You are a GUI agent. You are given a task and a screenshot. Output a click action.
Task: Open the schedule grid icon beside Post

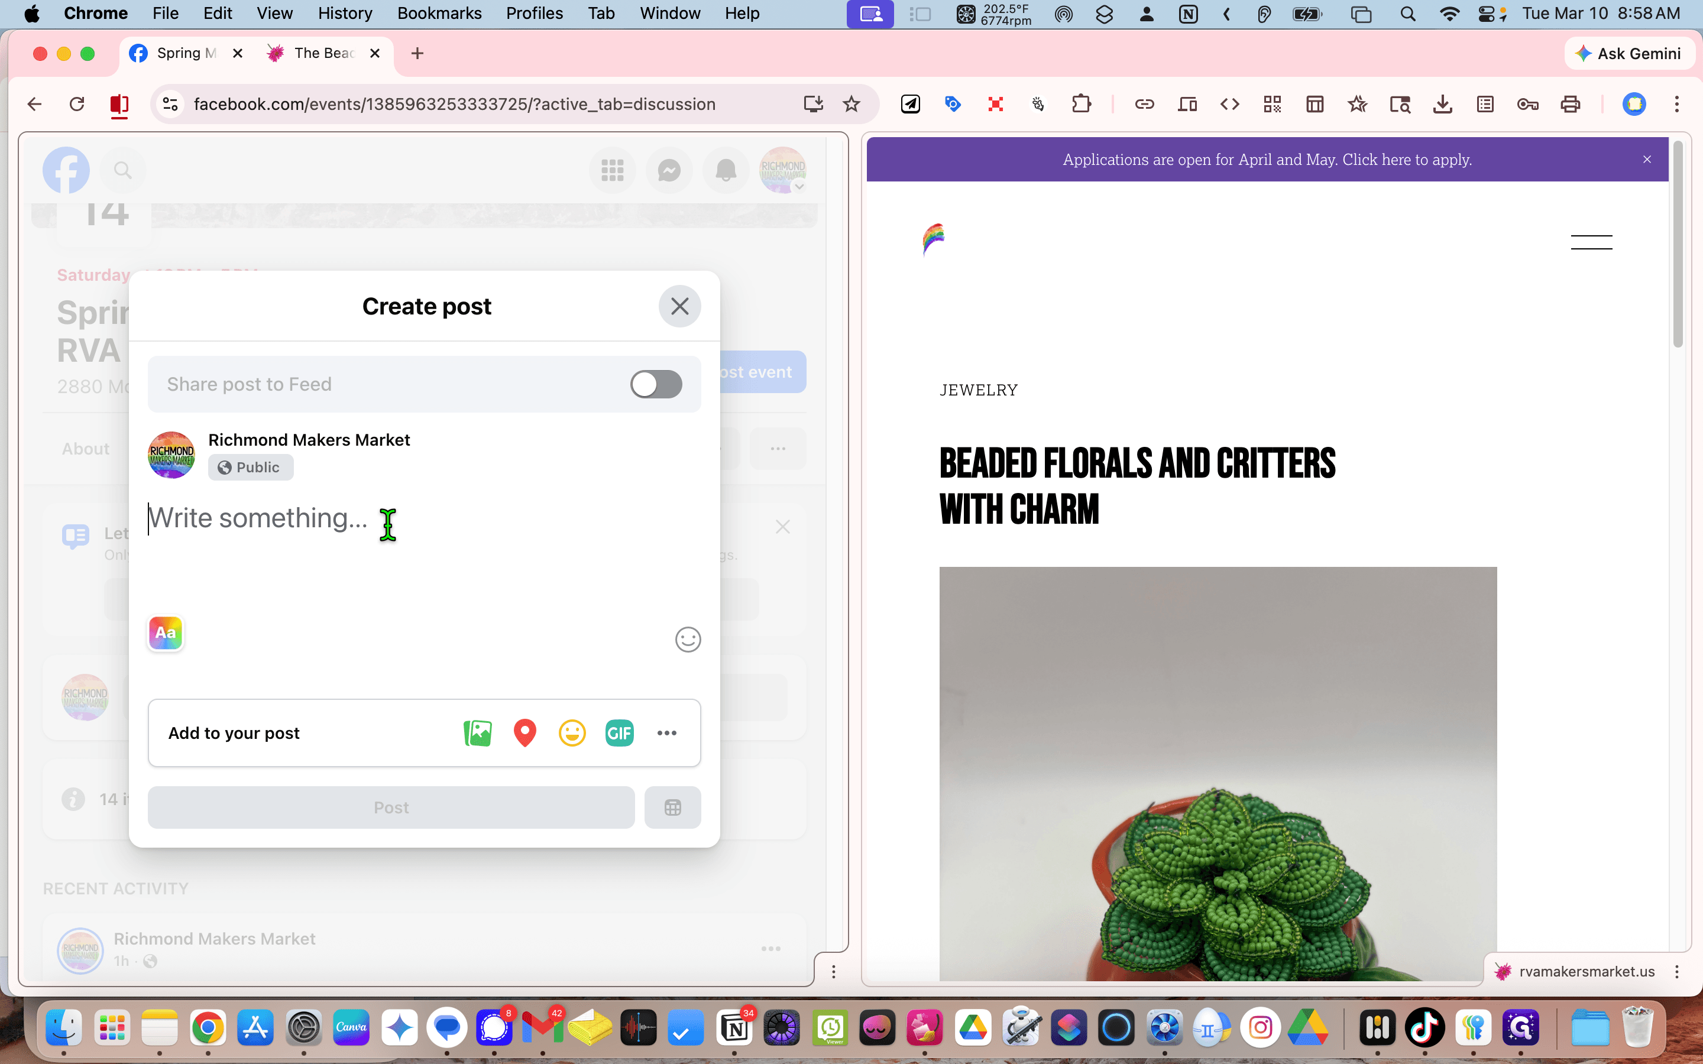point(673,807)
